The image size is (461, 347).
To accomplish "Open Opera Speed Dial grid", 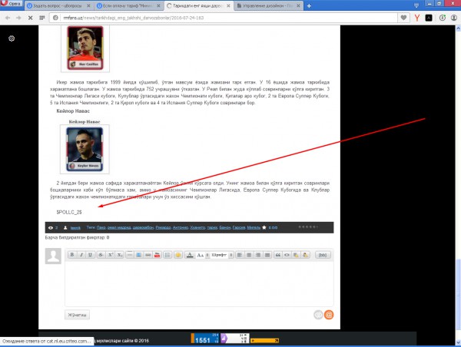I will tap(42, 18).
